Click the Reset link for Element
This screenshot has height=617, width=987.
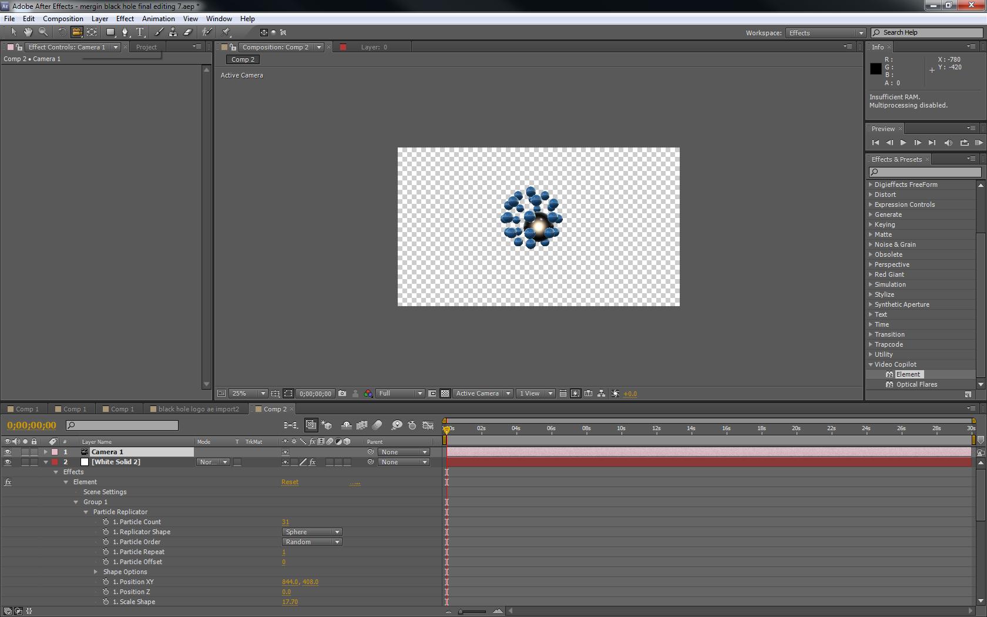290,482
